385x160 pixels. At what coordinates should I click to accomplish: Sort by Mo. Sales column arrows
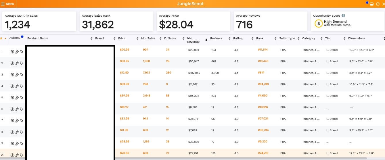(x=160, y=38)
